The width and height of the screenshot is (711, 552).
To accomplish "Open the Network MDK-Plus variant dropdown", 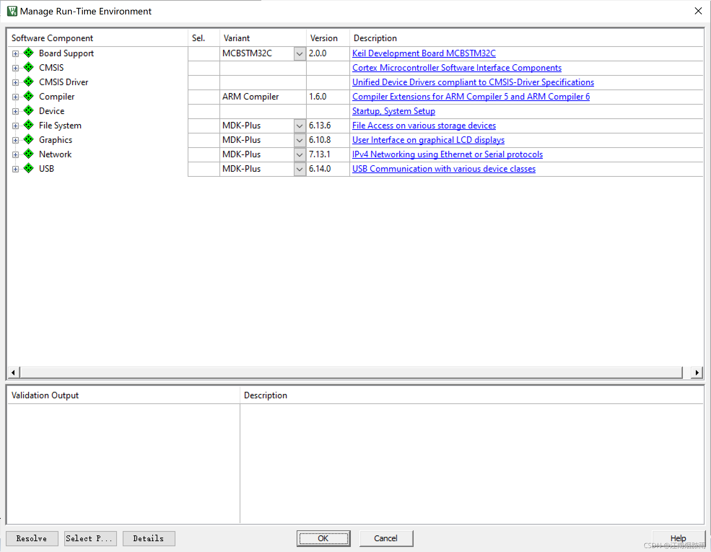I will [x=300, y=155].
